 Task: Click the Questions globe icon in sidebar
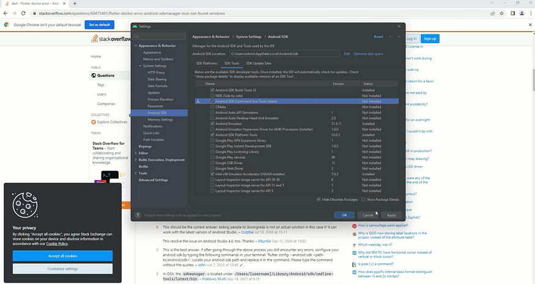click(x=94, y=75)
